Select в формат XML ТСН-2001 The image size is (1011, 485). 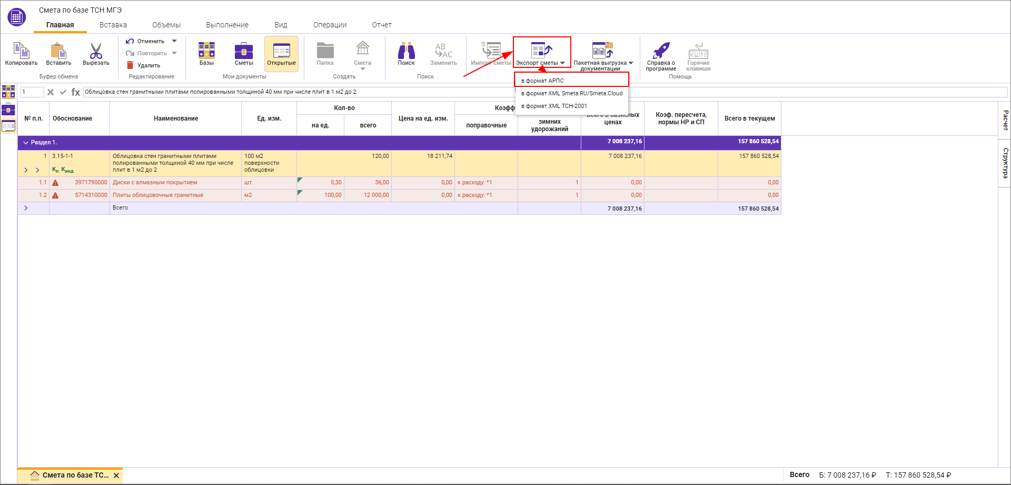pyautogui.click(x=572, y=106)
